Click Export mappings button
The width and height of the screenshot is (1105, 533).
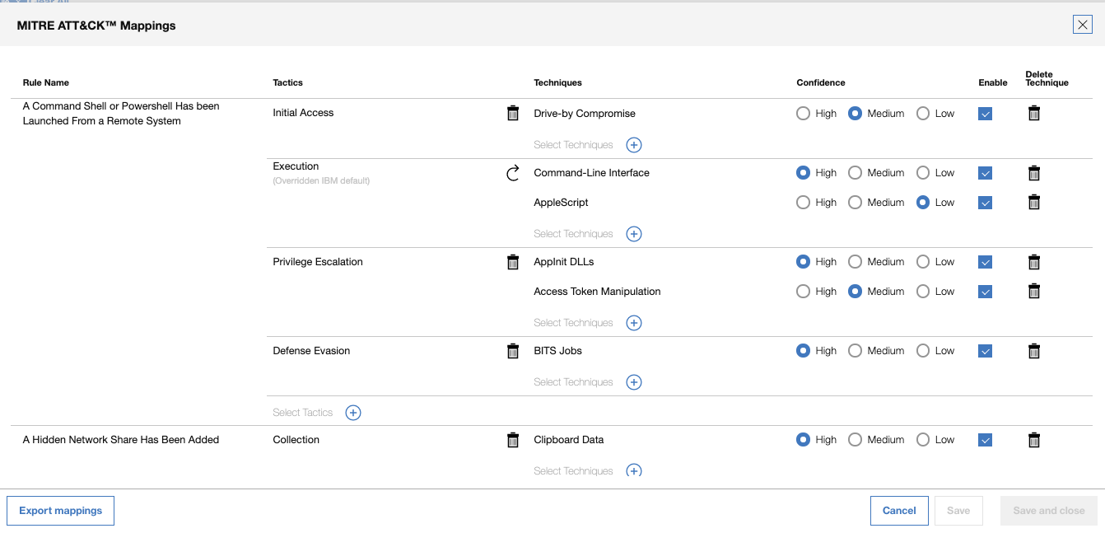click(x=60, y=511)
